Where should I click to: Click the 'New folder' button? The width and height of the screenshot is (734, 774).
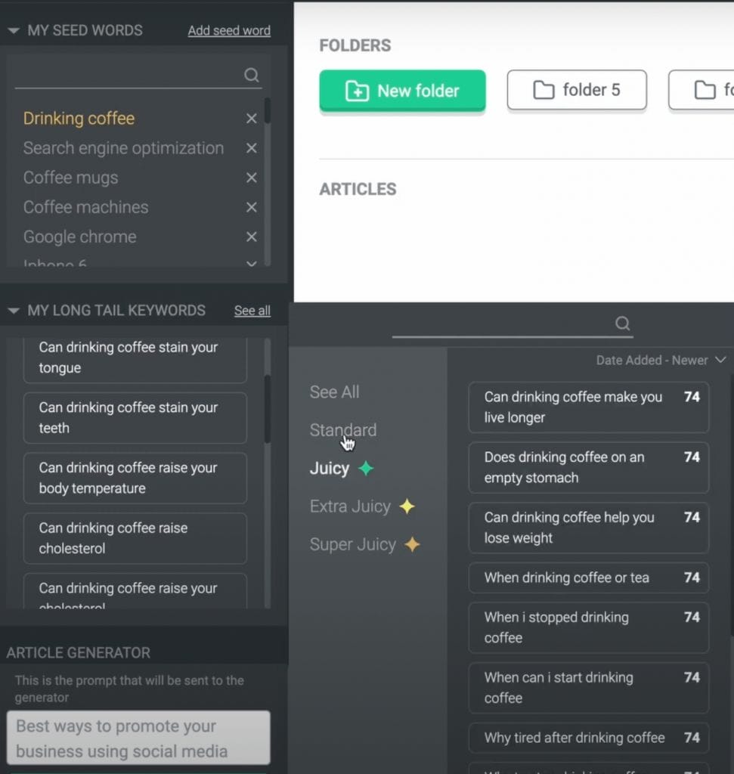click(x=402, y=90)
